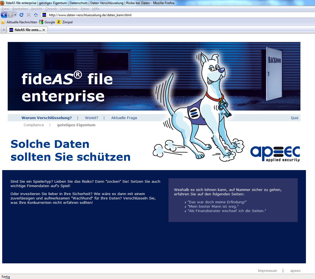
Task: Open the Google bookmark
Action: (x=50, y=22)
